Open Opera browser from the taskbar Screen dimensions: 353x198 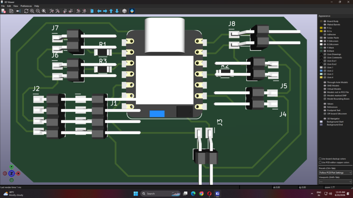(209, 194)
